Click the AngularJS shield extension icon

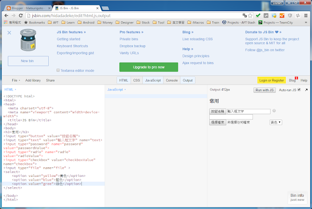pos(290,16)
